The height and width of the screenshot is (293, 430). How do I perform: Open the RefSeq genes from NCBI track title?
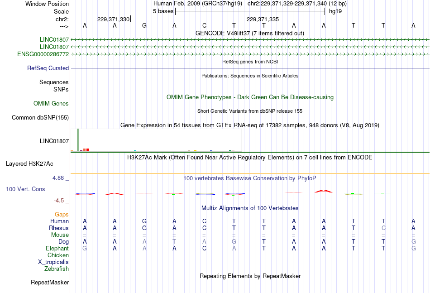(250, 62)
